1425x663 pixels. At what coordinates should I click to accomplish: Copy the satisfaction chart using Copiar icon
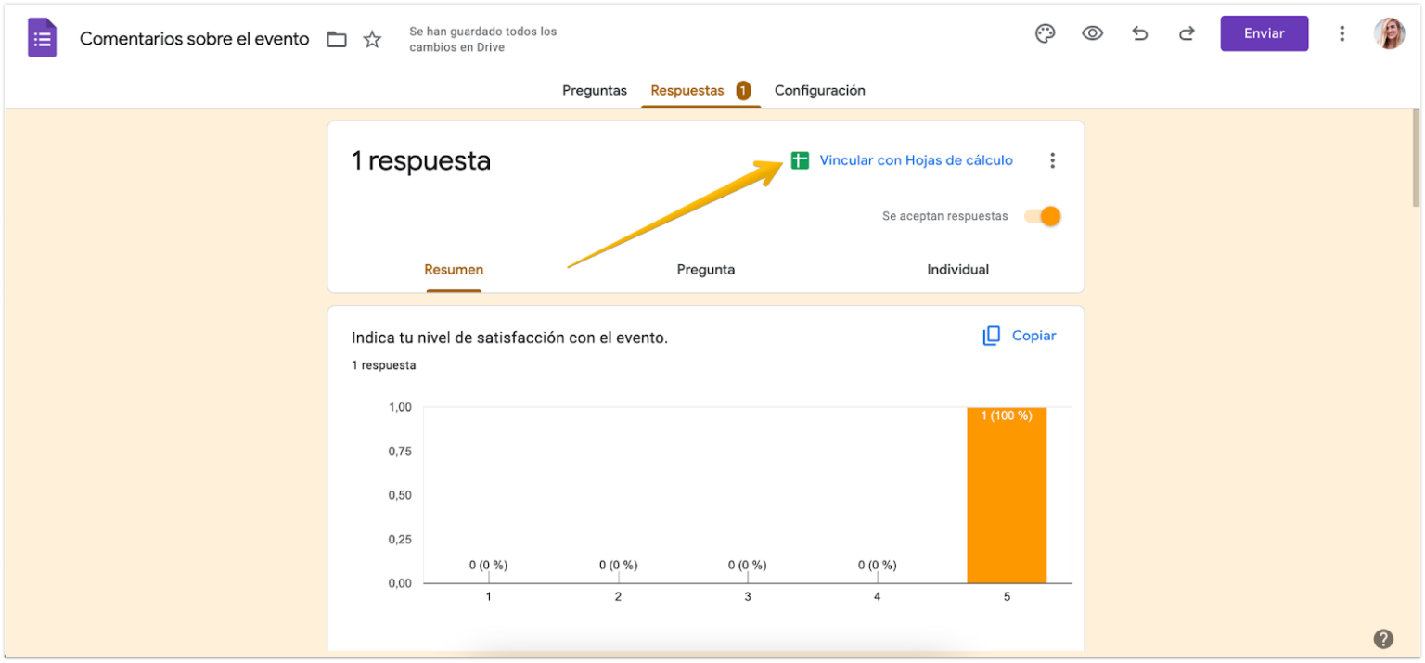(992, 335)
